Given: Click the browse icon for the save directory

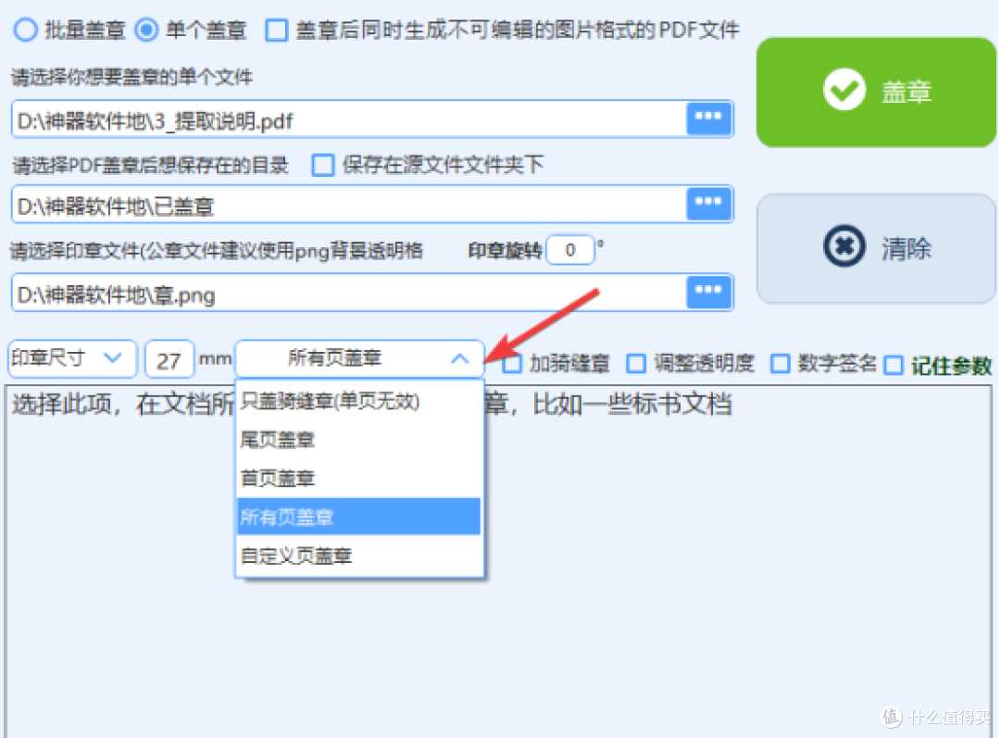Looking at the screenshot, I should 708,204.
